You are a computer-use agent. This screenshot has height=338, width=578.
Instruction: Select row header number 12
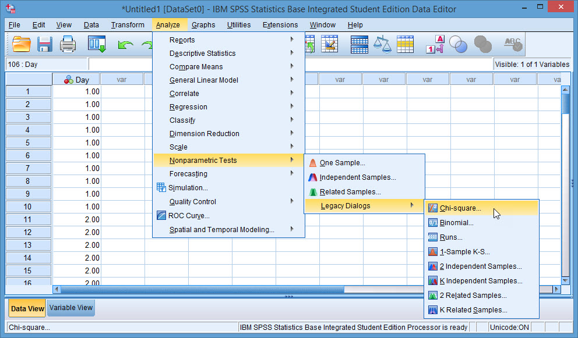tap(29, 232)
